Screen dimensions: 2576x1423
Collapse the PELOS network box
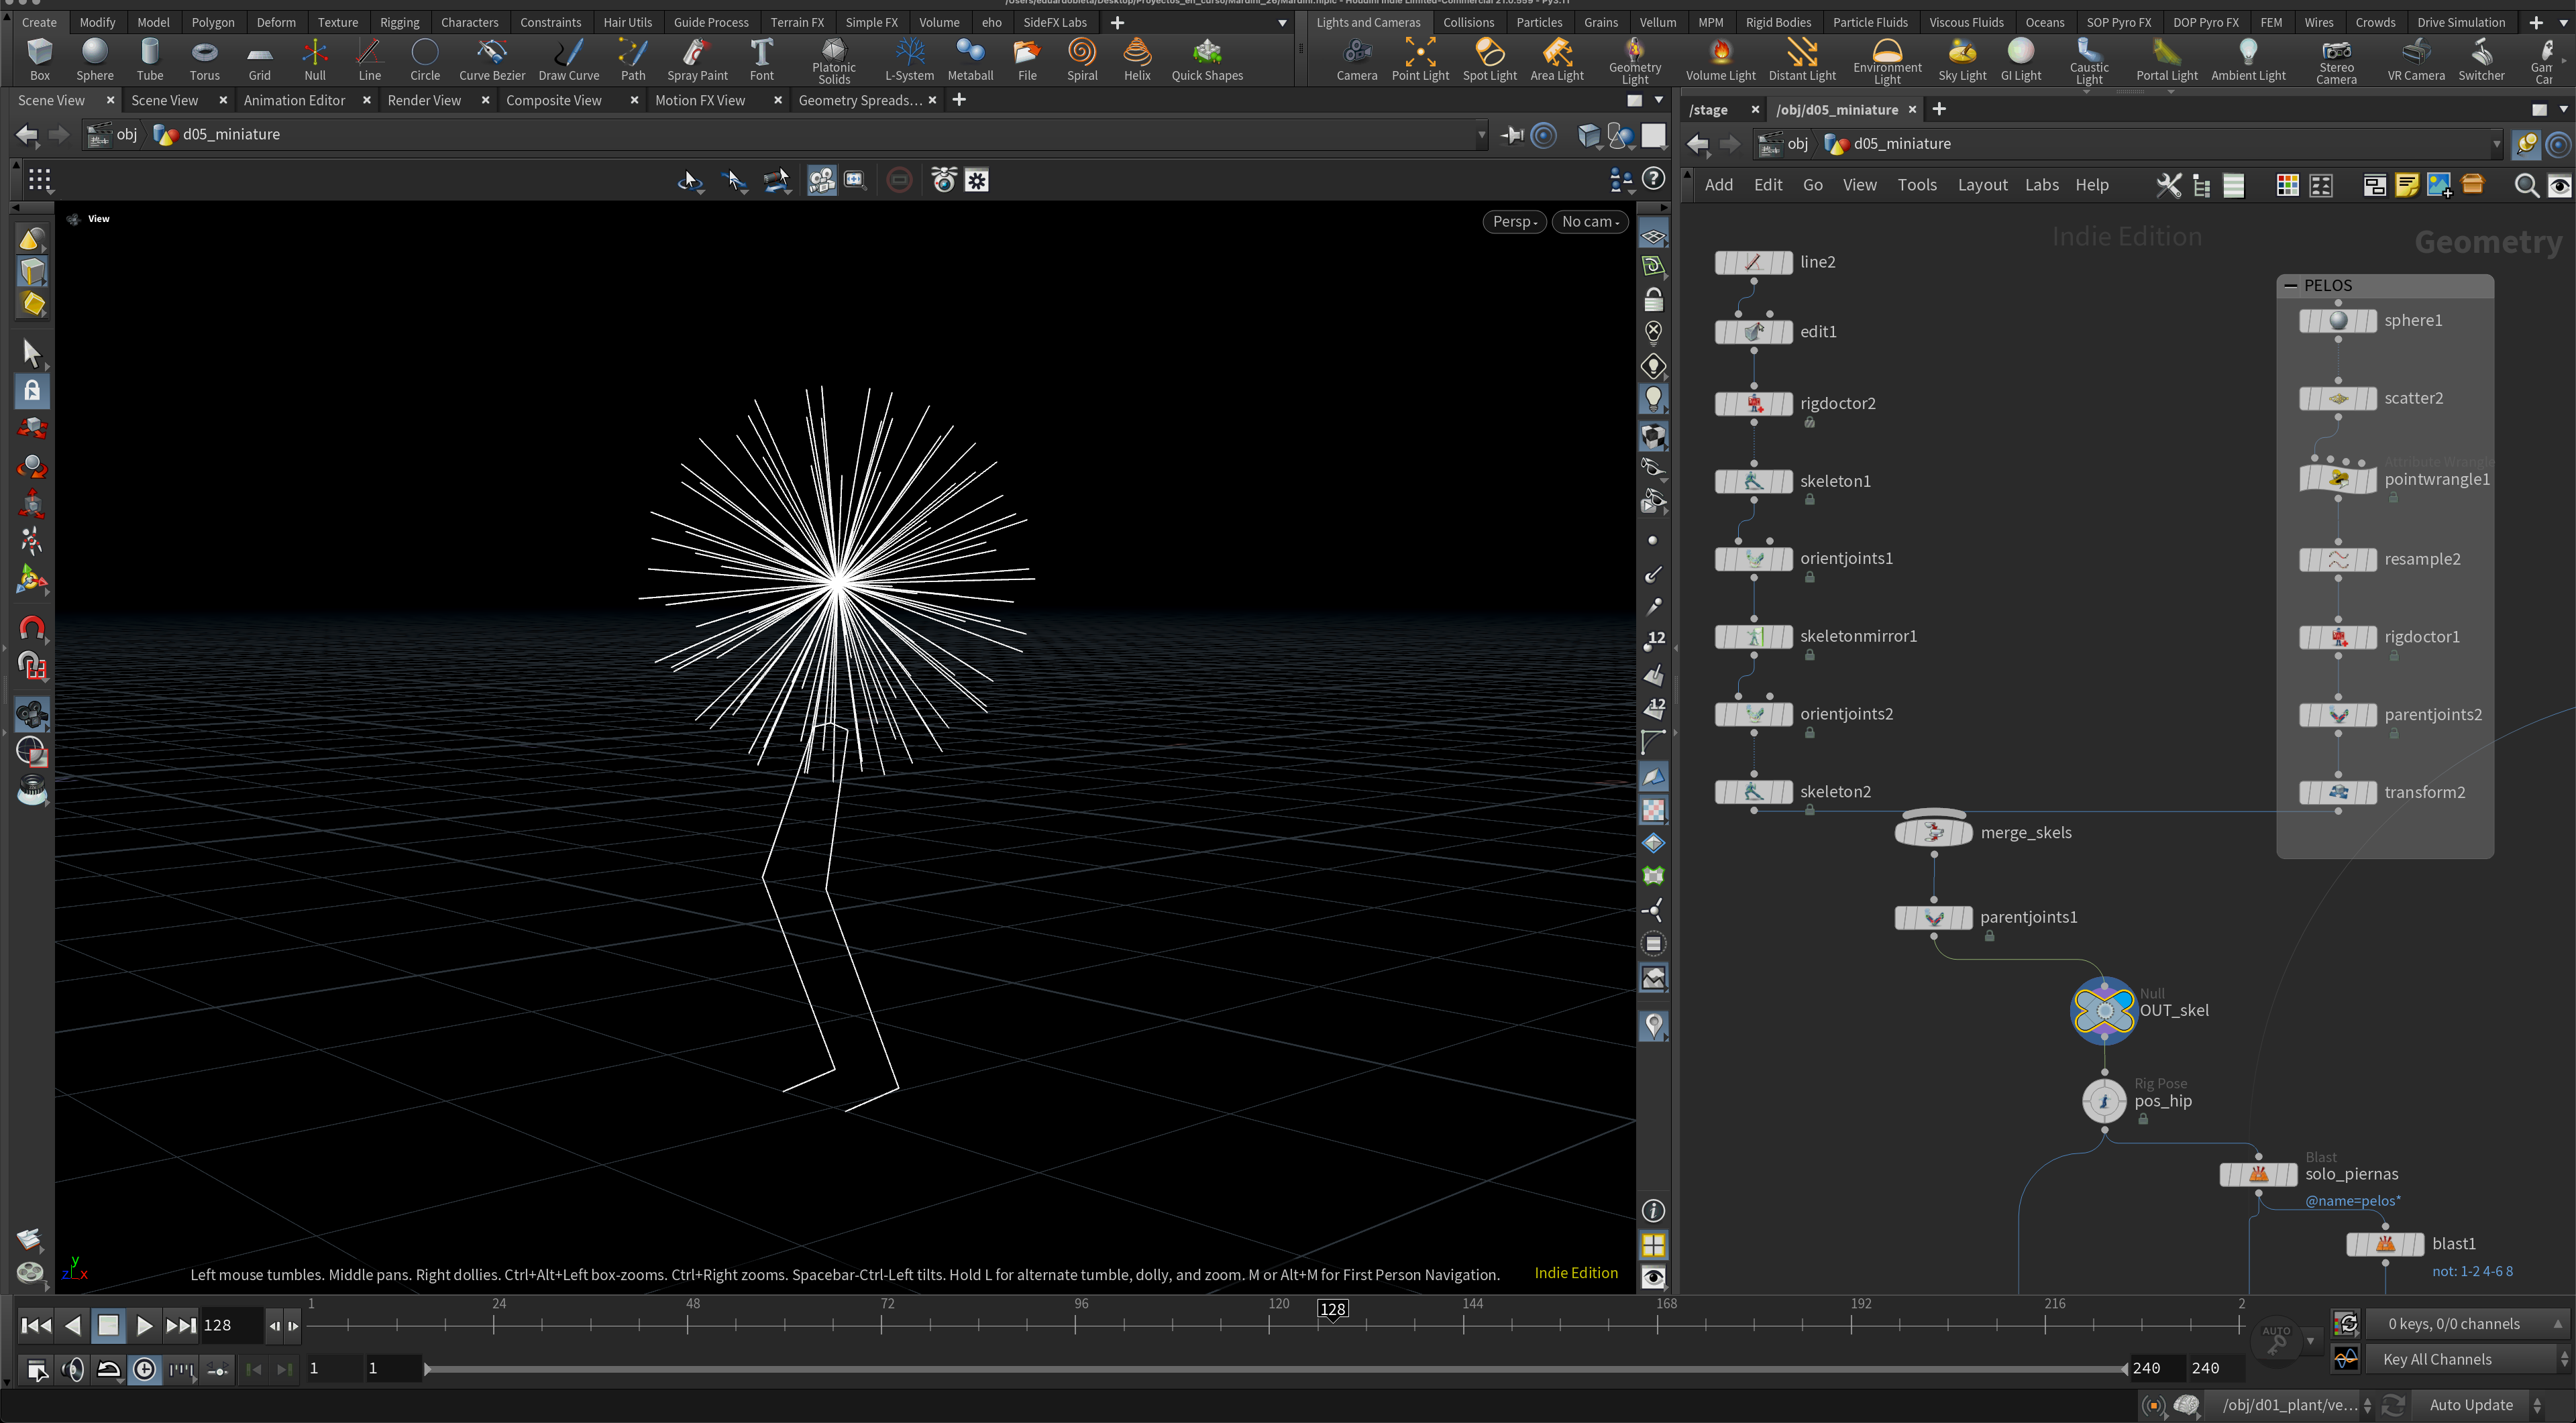2290,286
